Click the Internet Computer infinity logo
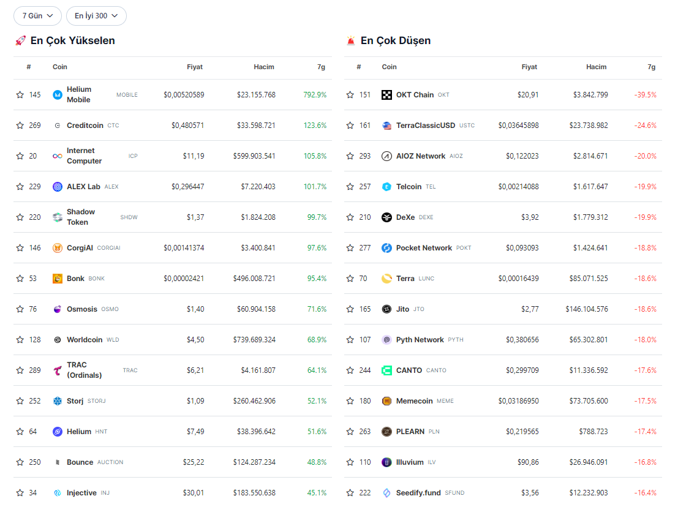 (x=58, y=156)
